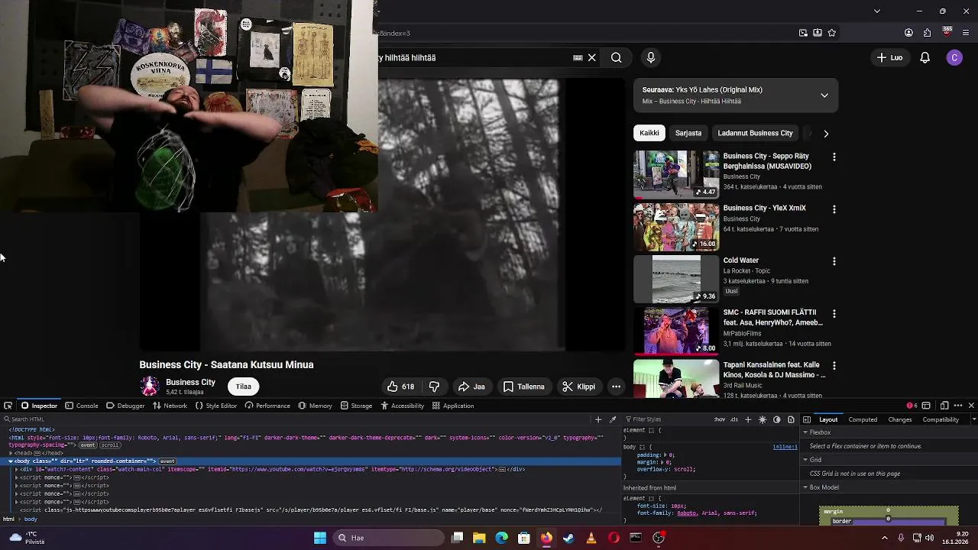Open the Memory tab
Image resolution: width=978 pixels, height=550 pixels.
click(315, 406)
